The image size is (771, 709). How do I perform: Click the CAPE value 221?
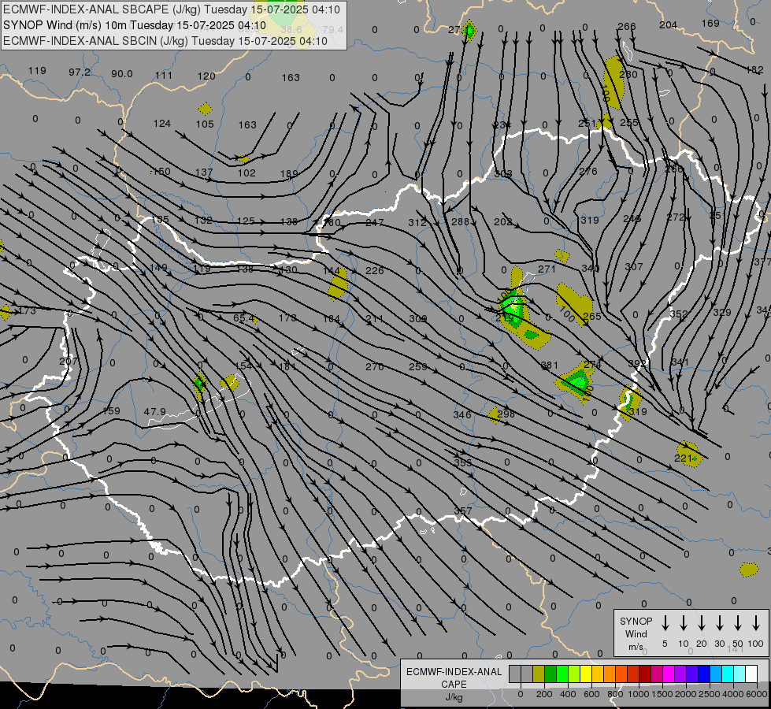click(683, 458)
